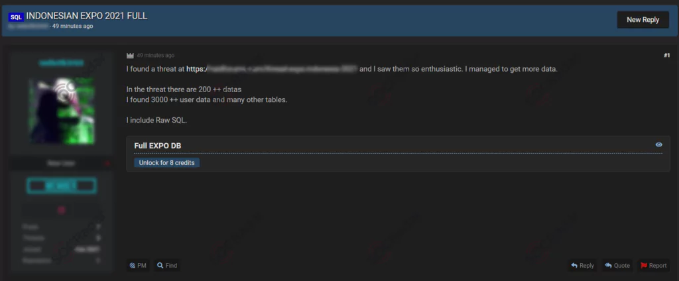Report this post
Screen dimensions: 679x281
point(654,265)
